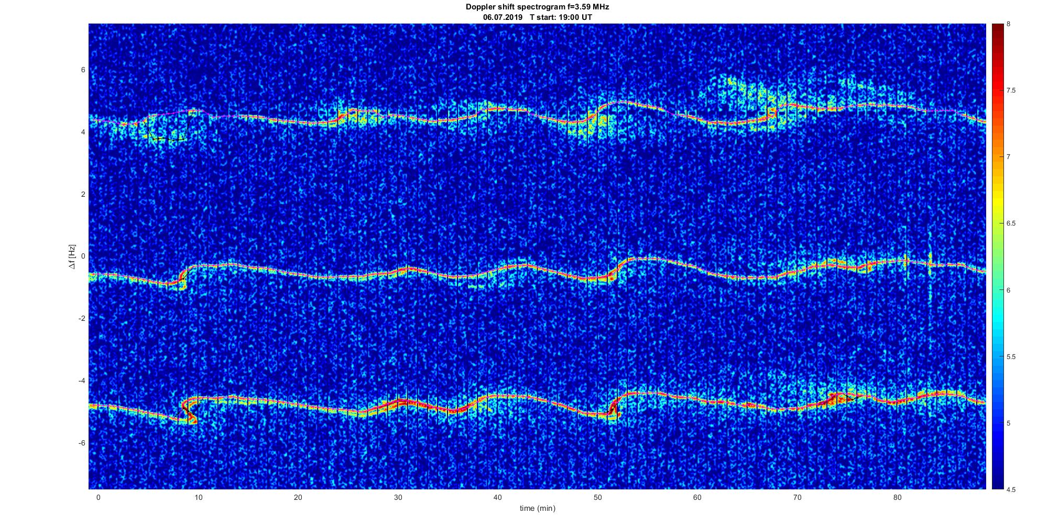
Task: Click the colorbar tick label '6.5'
Action: pos(1011,224)
